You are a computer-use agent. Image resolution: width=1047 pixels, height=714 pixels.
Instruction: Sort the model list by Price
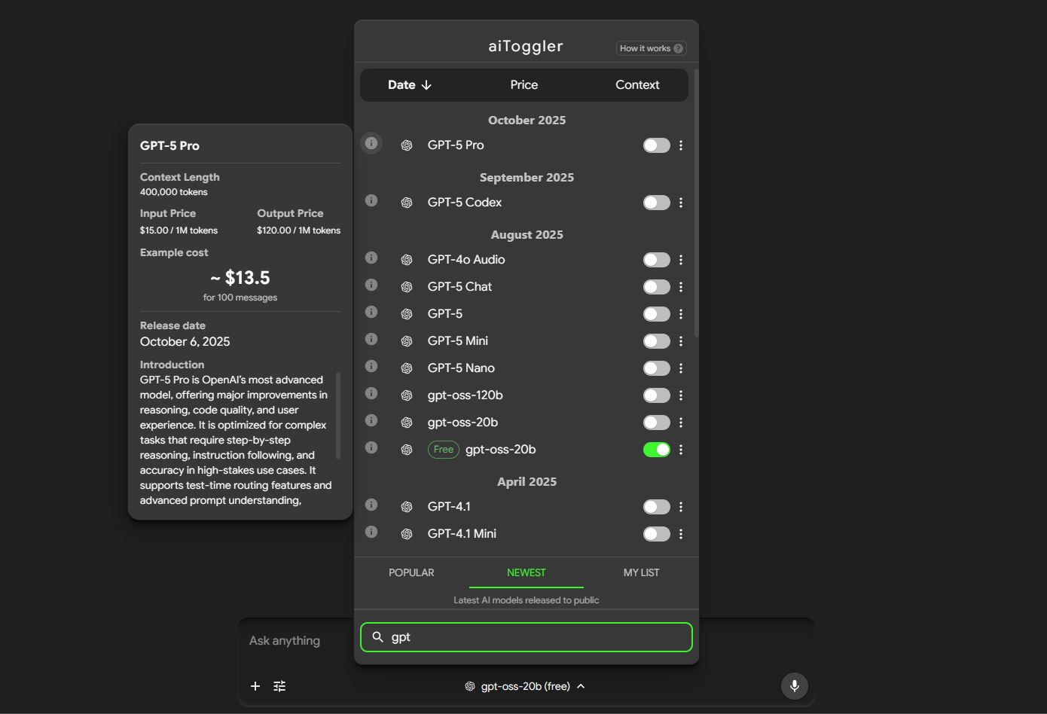click(x=524, y=85)
